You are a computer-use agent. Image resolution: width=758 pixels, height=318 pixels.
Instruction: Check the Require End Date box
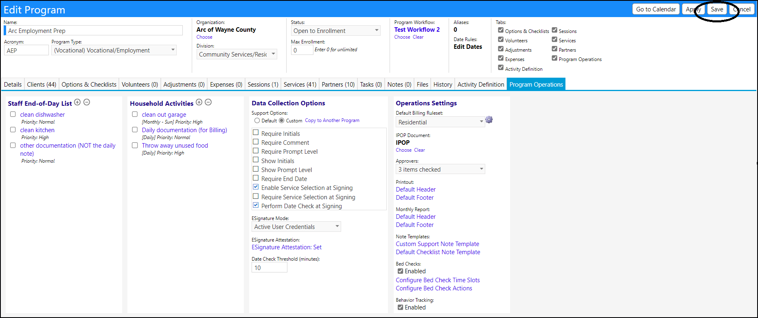tap(256, 178)
